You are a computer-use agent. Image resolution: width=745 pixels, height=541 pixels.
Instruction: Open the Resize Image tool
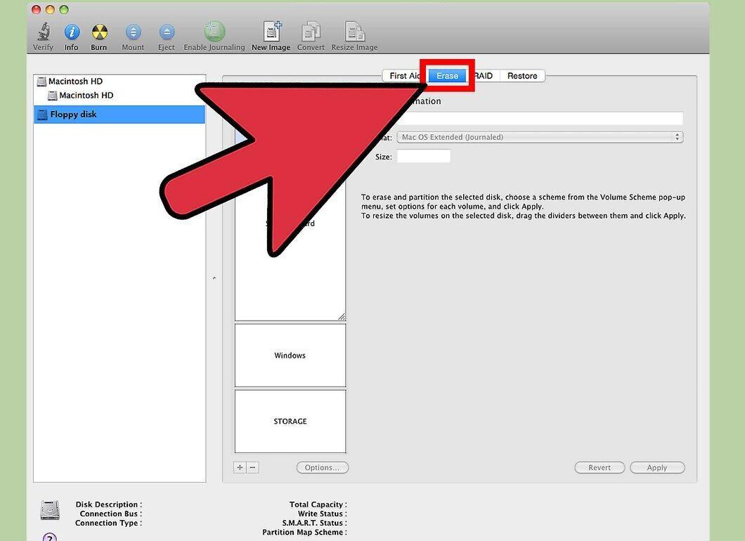pos(354,32)
